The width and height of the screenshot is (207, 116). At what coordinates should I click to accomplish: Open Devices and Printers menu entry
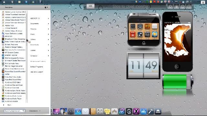pyautogui.click(x=38, y=62)
